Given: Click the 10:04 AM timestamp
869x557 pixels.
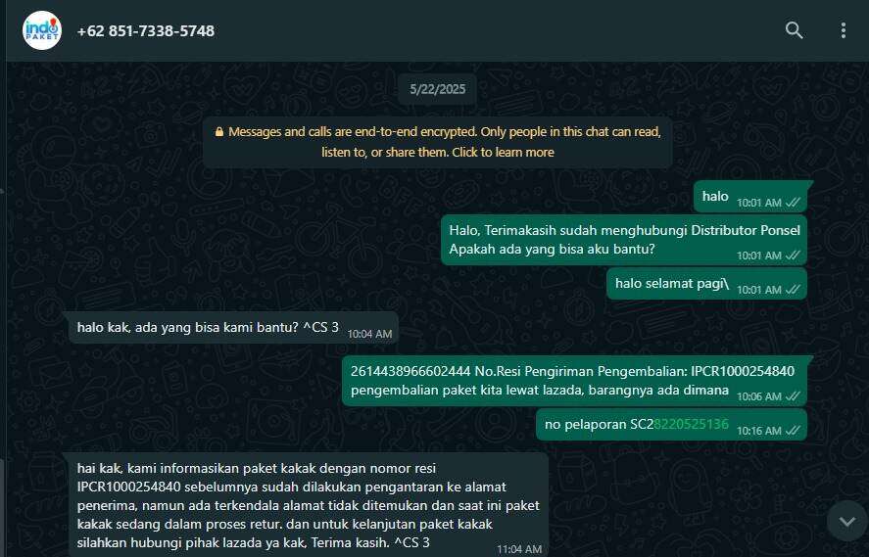Looking at the screenshot, I should point(369,334).
